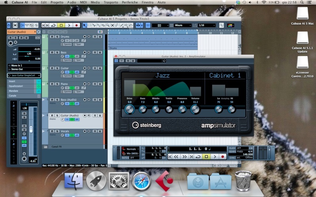Click the Drive knob in AmpSimulator

[130, 110]
